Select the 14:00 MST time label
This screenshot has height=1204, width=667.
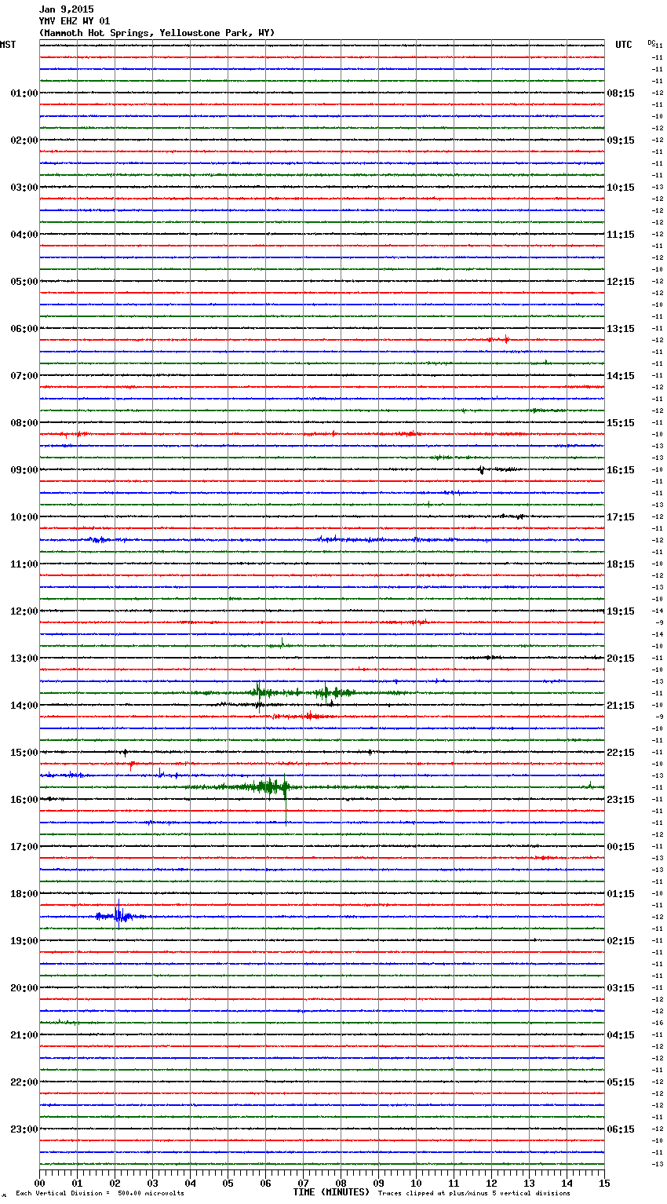(24, 706)
